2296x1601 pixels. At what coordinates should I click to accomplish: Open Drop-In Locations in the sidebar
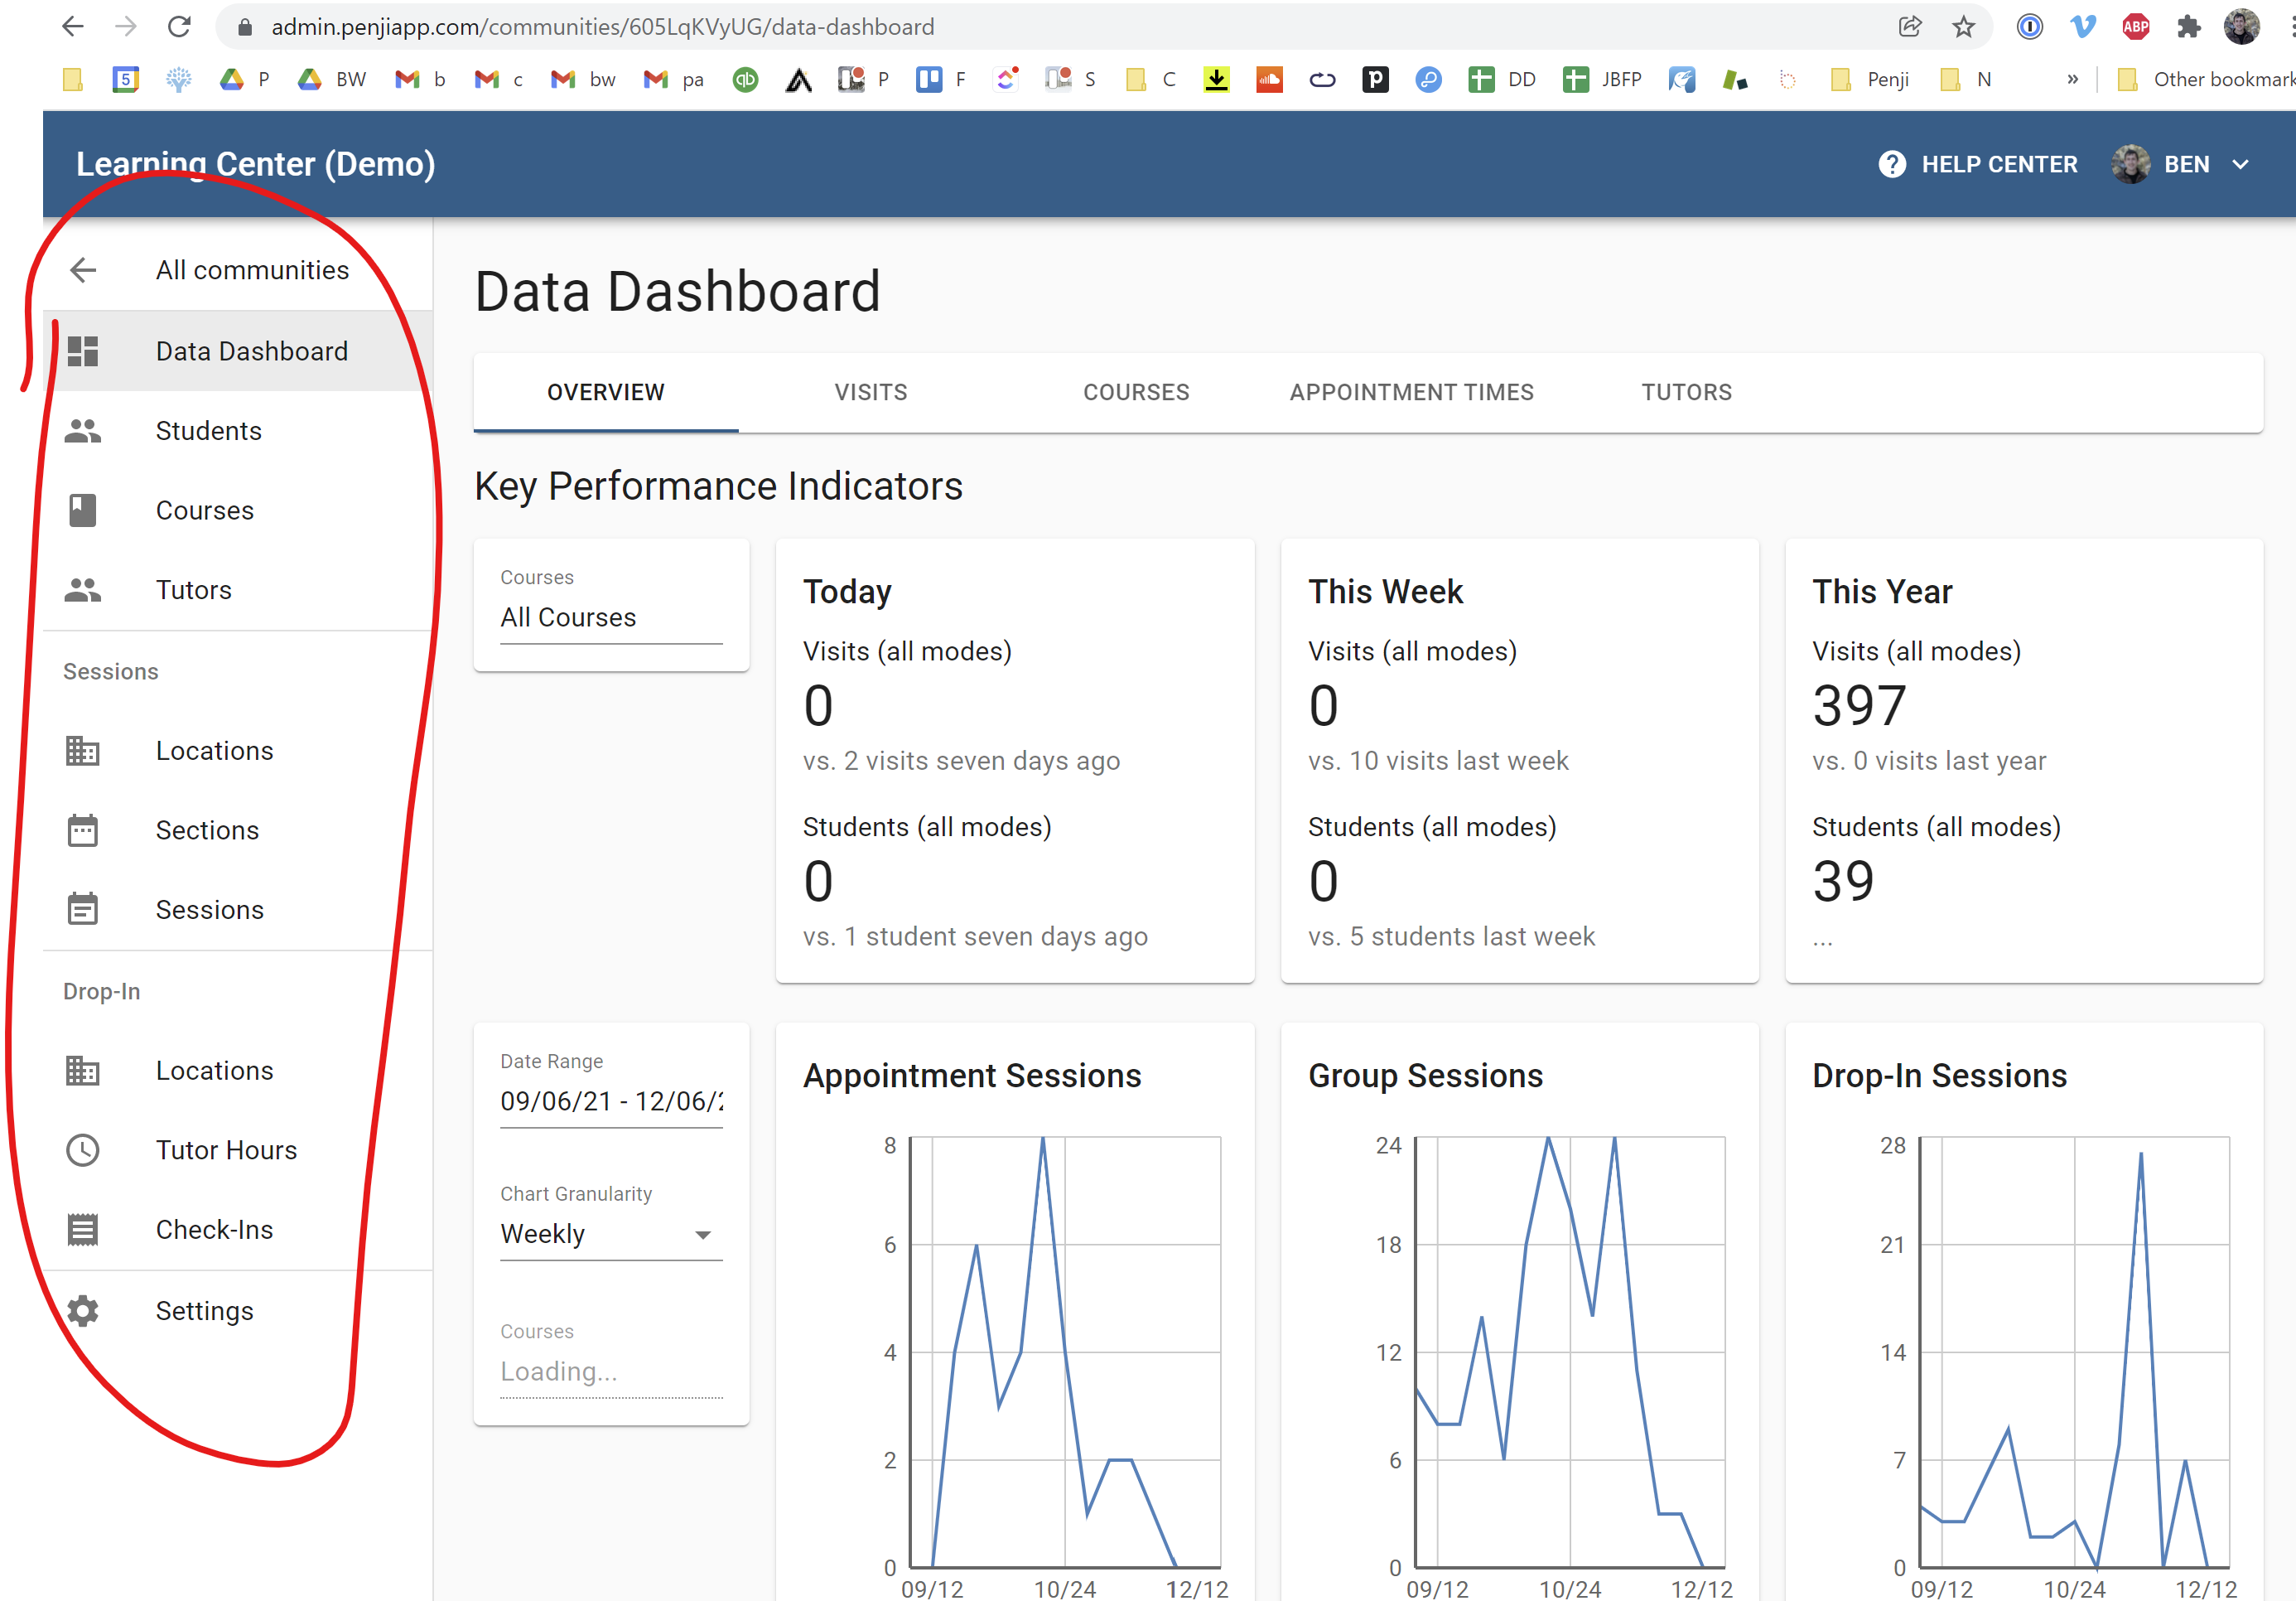tap(214, 1071)
